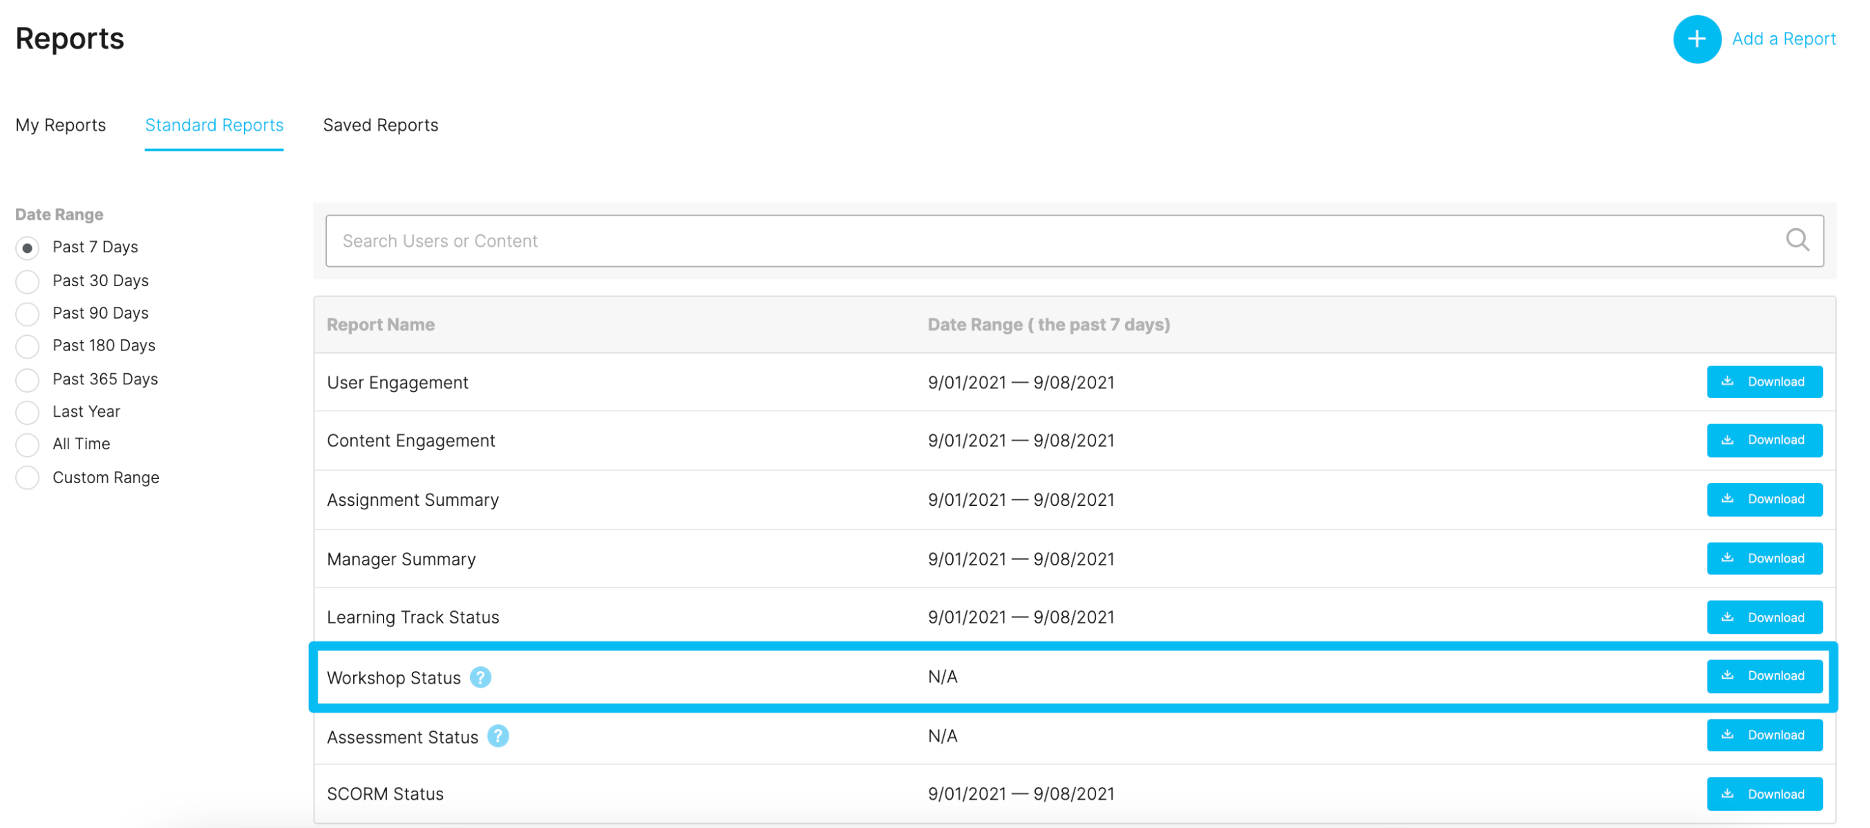Select the Past 90 Days radio button

click(28, 314)
